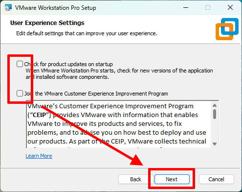Click scroll up arrow in CEIP text box

click(x=215, y=105)
